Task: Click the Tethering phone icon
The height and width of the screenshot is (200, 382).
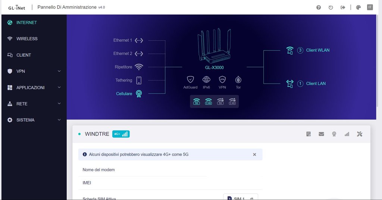Action: [139, 80]
